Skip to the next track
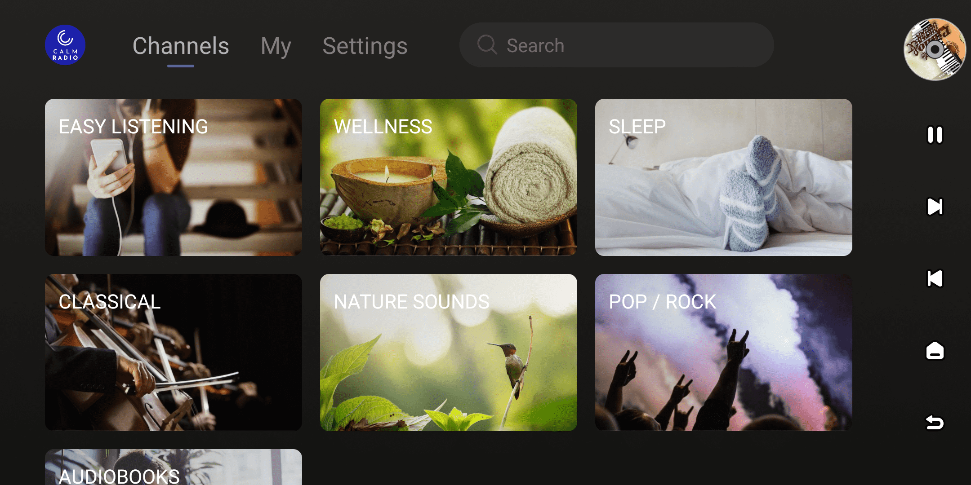This screenshot has width=971, height=485. [935, 207]
